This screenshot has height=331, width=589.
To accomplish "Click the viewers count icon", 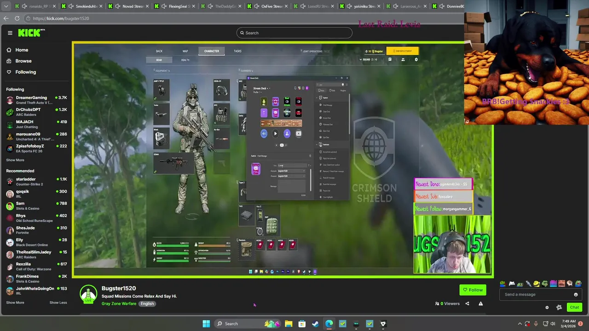I will 437,303.
